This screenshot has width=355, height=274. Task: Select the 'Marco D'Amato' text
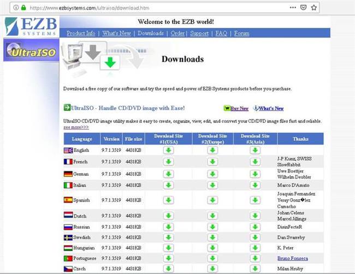coord(293,185)
